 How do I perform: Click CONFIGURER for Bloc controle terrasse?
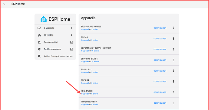click(160, 28)
